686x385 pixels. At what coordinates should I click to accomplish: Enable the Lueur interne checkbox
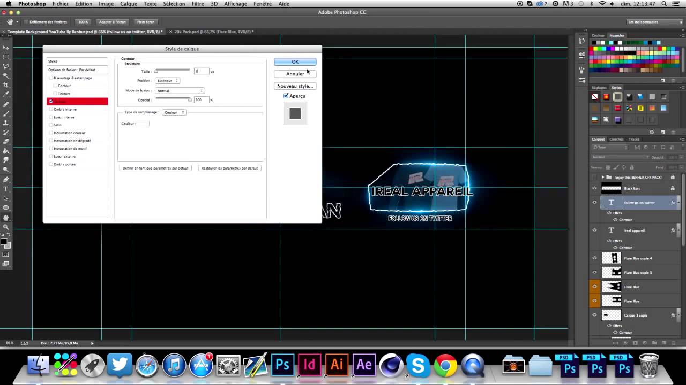[51, 117]
